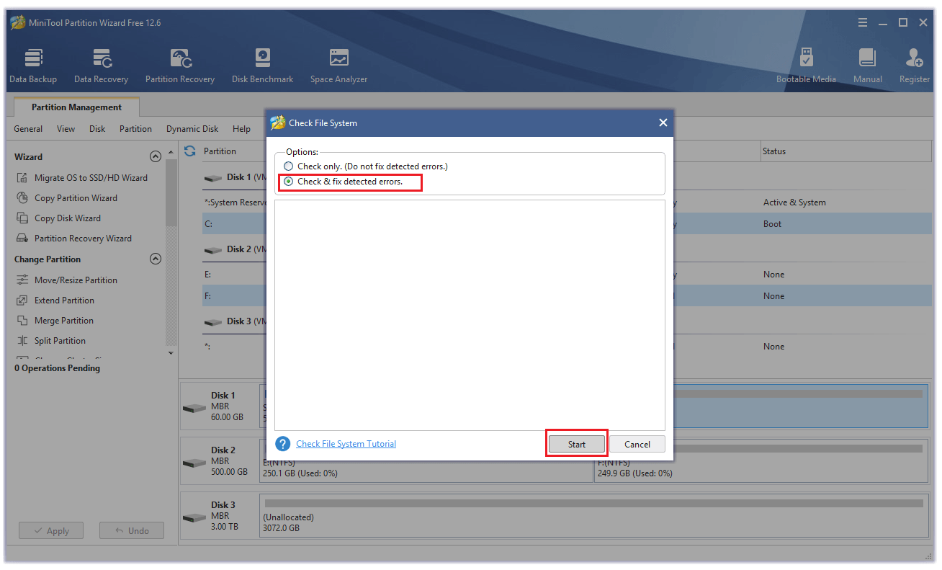Image resolution: width=942 pixels, height=570 pixels.
Task: Click the Apply button
Action: pyautogui.click(x=51, y=531)
